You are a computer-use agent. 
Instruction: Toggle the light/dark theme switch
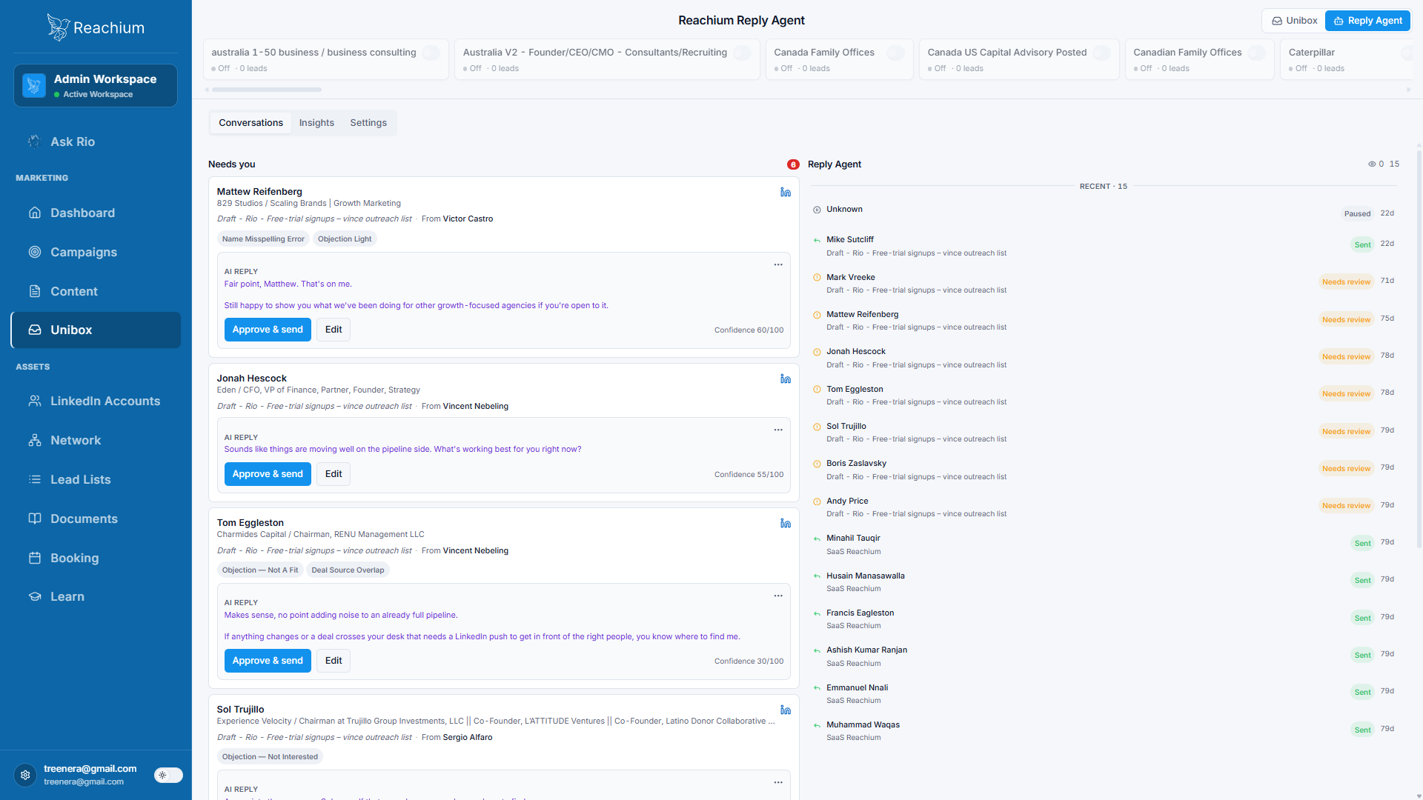coord(168,775)
